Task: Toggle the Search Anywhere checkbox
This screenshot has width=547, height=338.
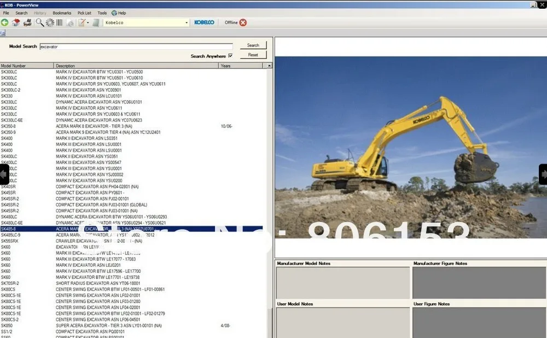Action: tap(230, 55)
